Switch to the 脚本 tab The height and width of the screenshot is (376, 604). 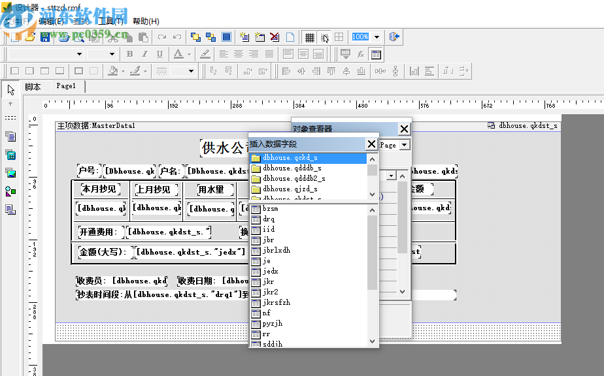click(33, 87)
